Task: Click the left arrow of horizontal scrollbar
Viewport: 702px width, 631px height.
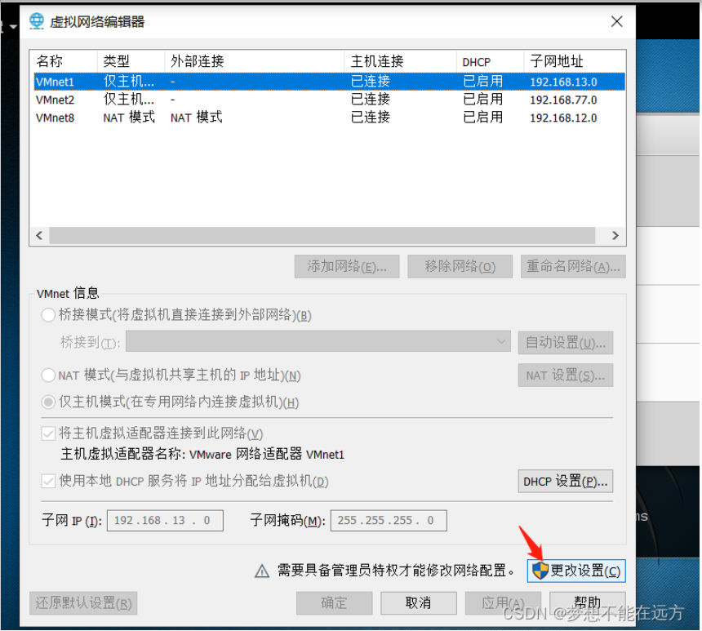Action: click(x=39, y=236)
